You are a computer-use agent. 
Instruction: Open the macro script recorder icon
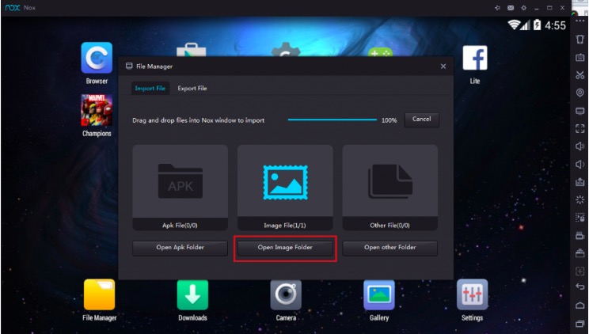click(580, 218)
